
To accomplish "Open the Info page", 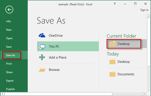I will (x=8, y=21).
